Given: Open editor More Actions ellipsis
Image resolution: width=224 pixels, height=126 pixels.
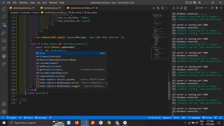Looking at the screenshot, I should [167, 8].
